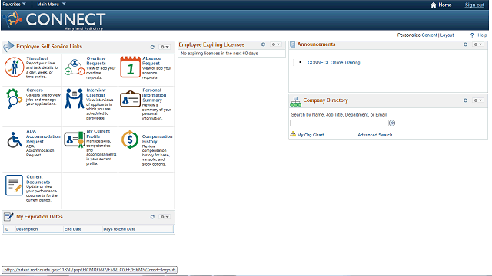Open Company Directory settings gear dropdown

pos(478,100)
